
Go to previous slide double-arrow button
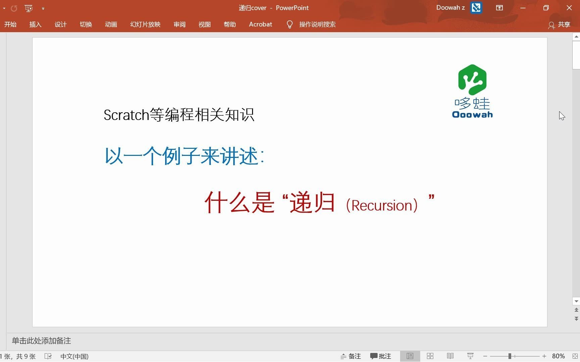[576, 310]
